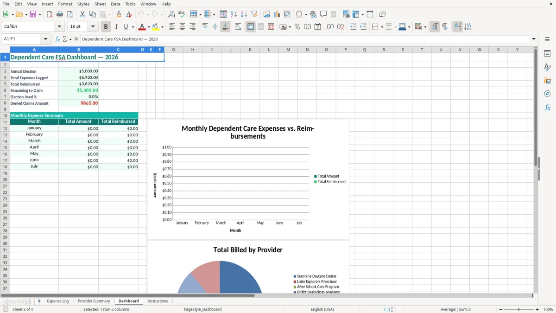Screen dimensions: 556x313
Task: Open the Function Wizard in the formula bar
Action: click(58, 39)
